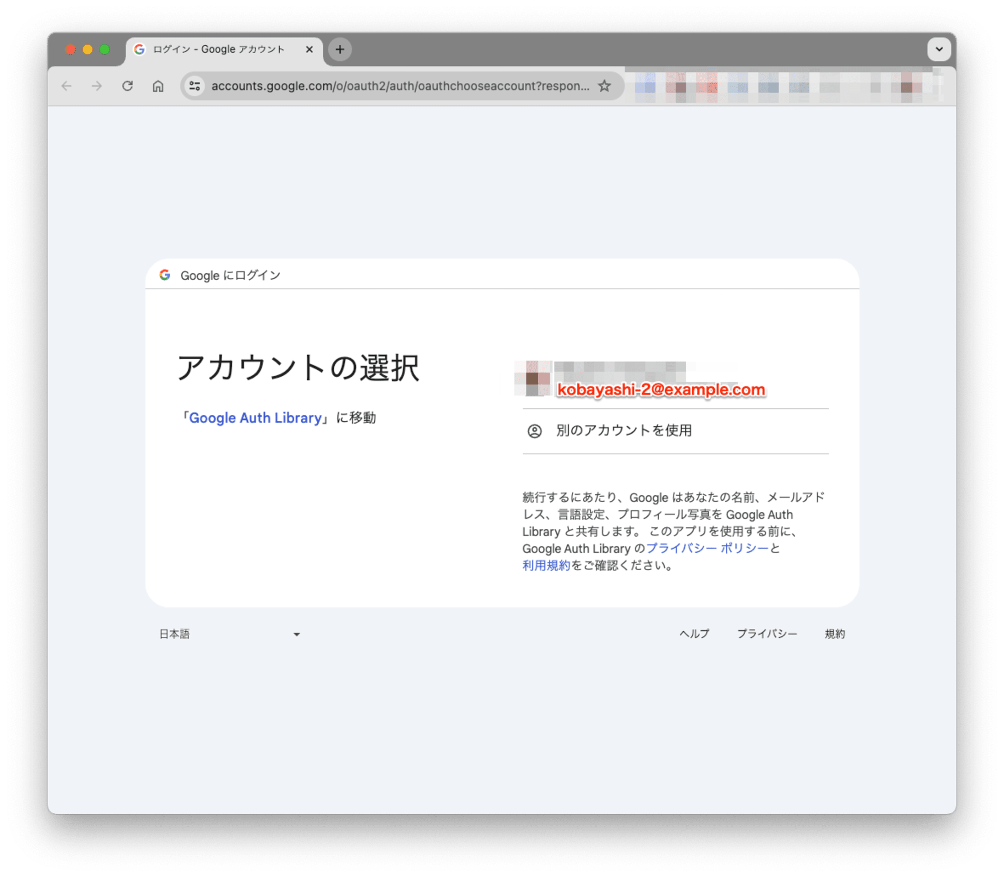Click the プライバシー footer link
The width and height of the screenshot is (1004, 877).
coord(767,634)
